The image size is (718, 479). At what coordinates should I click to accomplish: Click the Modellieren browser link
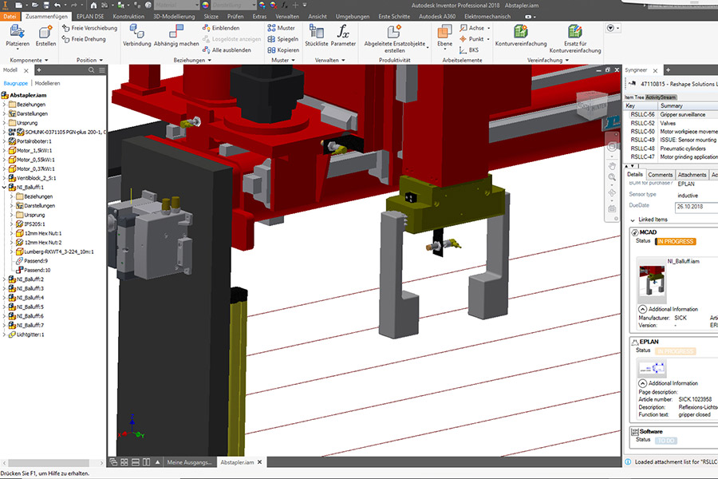47,83
